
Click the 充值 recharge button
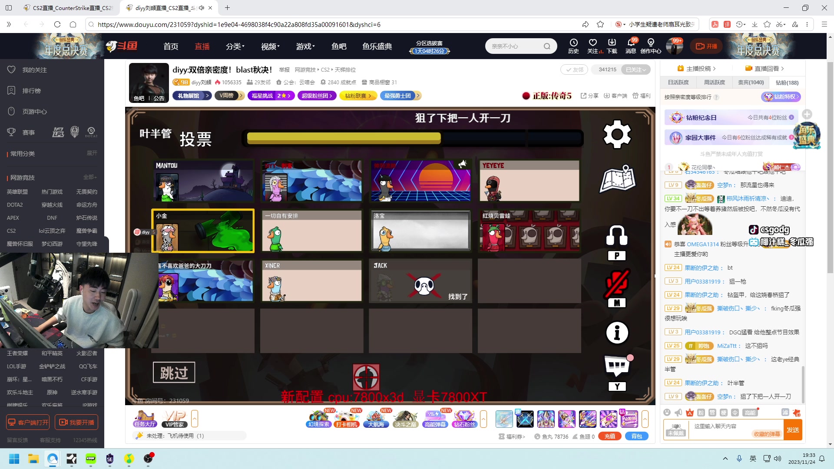tap(610, 436)
